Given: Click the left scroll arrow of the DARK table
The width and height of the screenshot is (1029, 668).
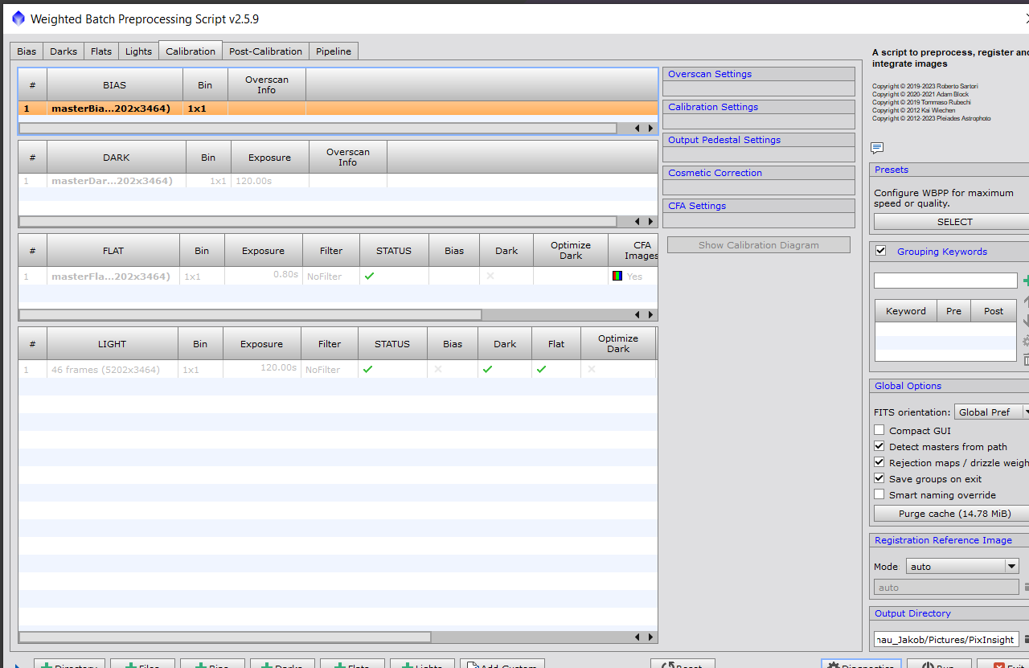Looking at the screenshot, I should coord(637,221).
